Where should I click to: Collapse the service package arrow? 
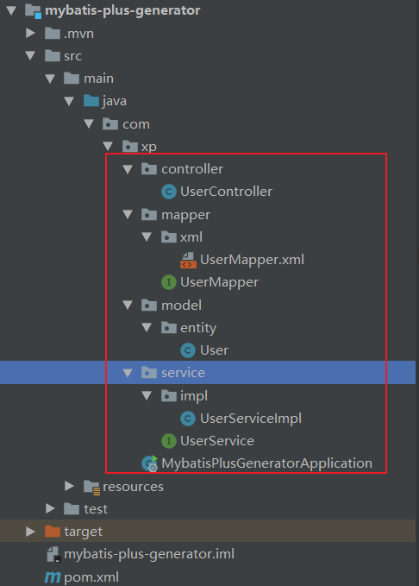(128, 373)
